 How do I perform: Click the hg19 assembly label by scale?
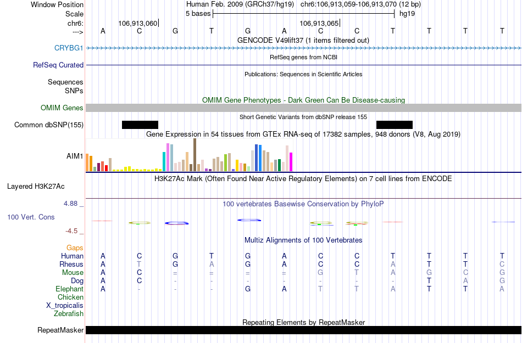point(407,14)
